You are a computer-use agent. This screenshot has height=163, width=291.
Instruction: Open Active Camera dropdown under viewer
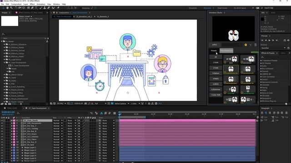pos(122,104)
